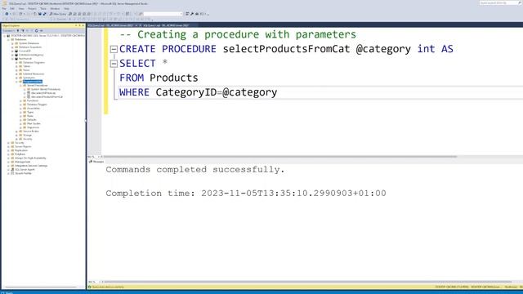Select the XEvent Profiler node
Viewport: 523px width, 294px height.
pos(24,174)
